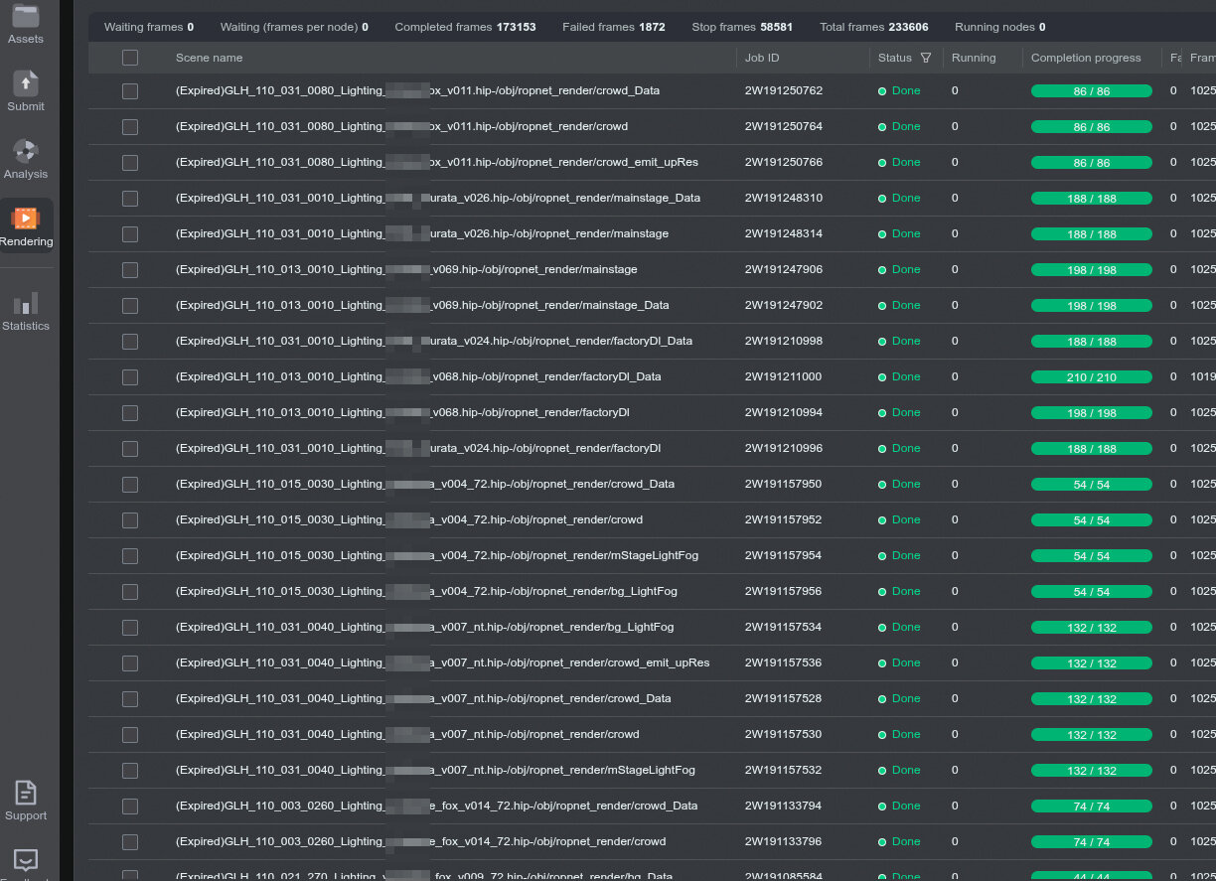The height and width of the screenshot is (881, 1216).
Task: Open the Assets sidebar icon
Action: click(x=25, y=18)
